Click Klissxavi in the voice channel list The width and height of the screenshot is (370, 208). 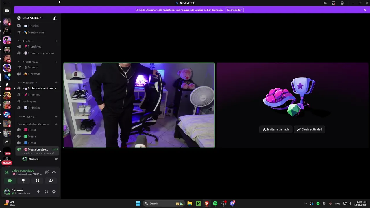click(40, 159)
